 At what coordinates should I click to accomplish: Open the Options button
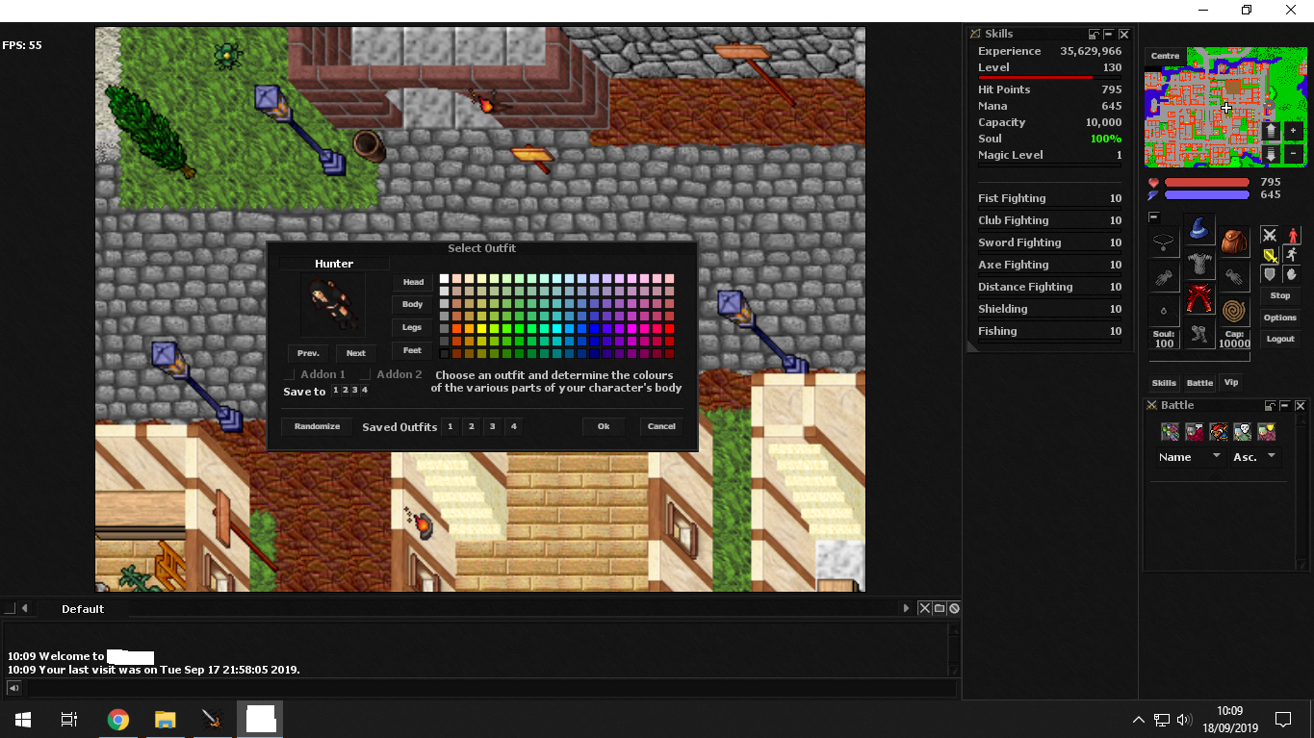click(x=1280, y=318)
